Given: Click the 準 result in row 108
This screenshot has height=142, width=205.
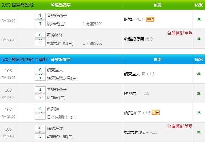Looking at the screenshot, I should (199, 93).
